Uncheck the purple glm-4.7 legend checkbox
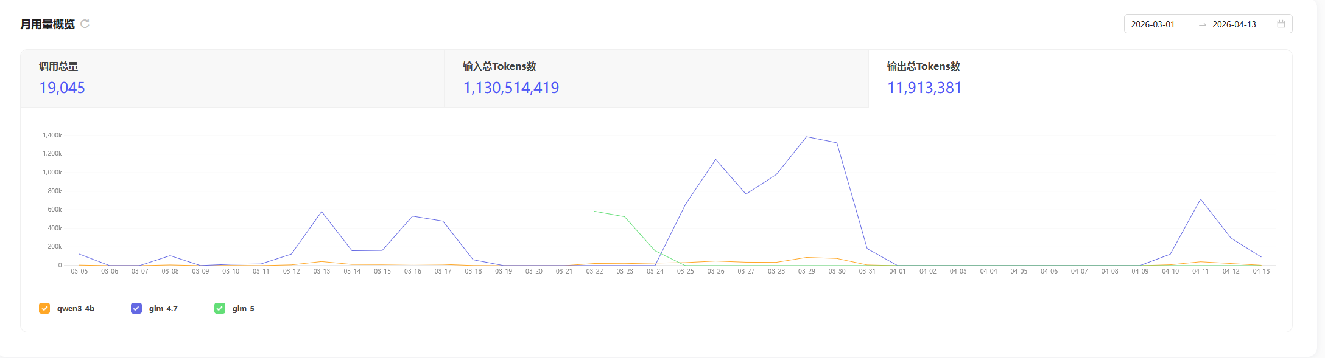Image resolution: width=1325 pixels, height=358 pixels. click(136, 308)
